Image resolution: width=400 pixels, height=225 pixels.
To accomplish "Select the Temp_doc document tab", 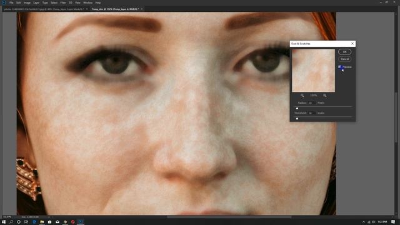I will 115,9.
